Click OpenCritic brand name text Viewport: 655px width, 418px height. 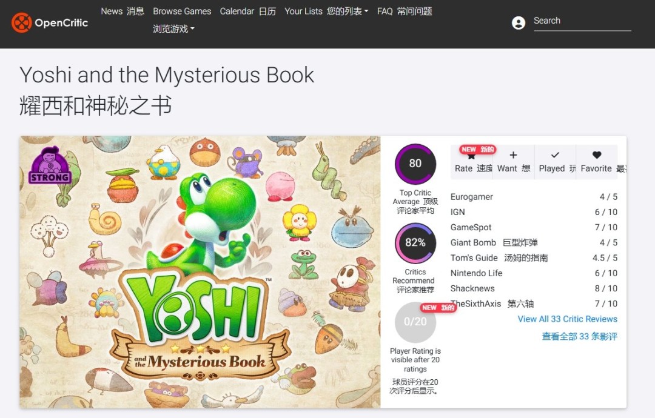pos(61,23)
